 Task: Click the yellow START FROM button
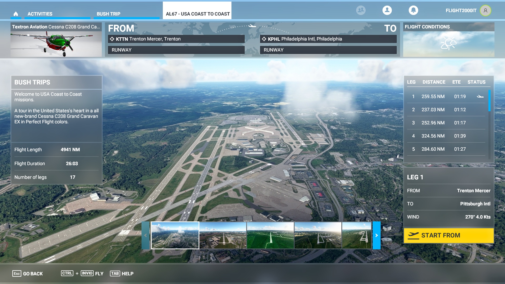click(449, 235)
